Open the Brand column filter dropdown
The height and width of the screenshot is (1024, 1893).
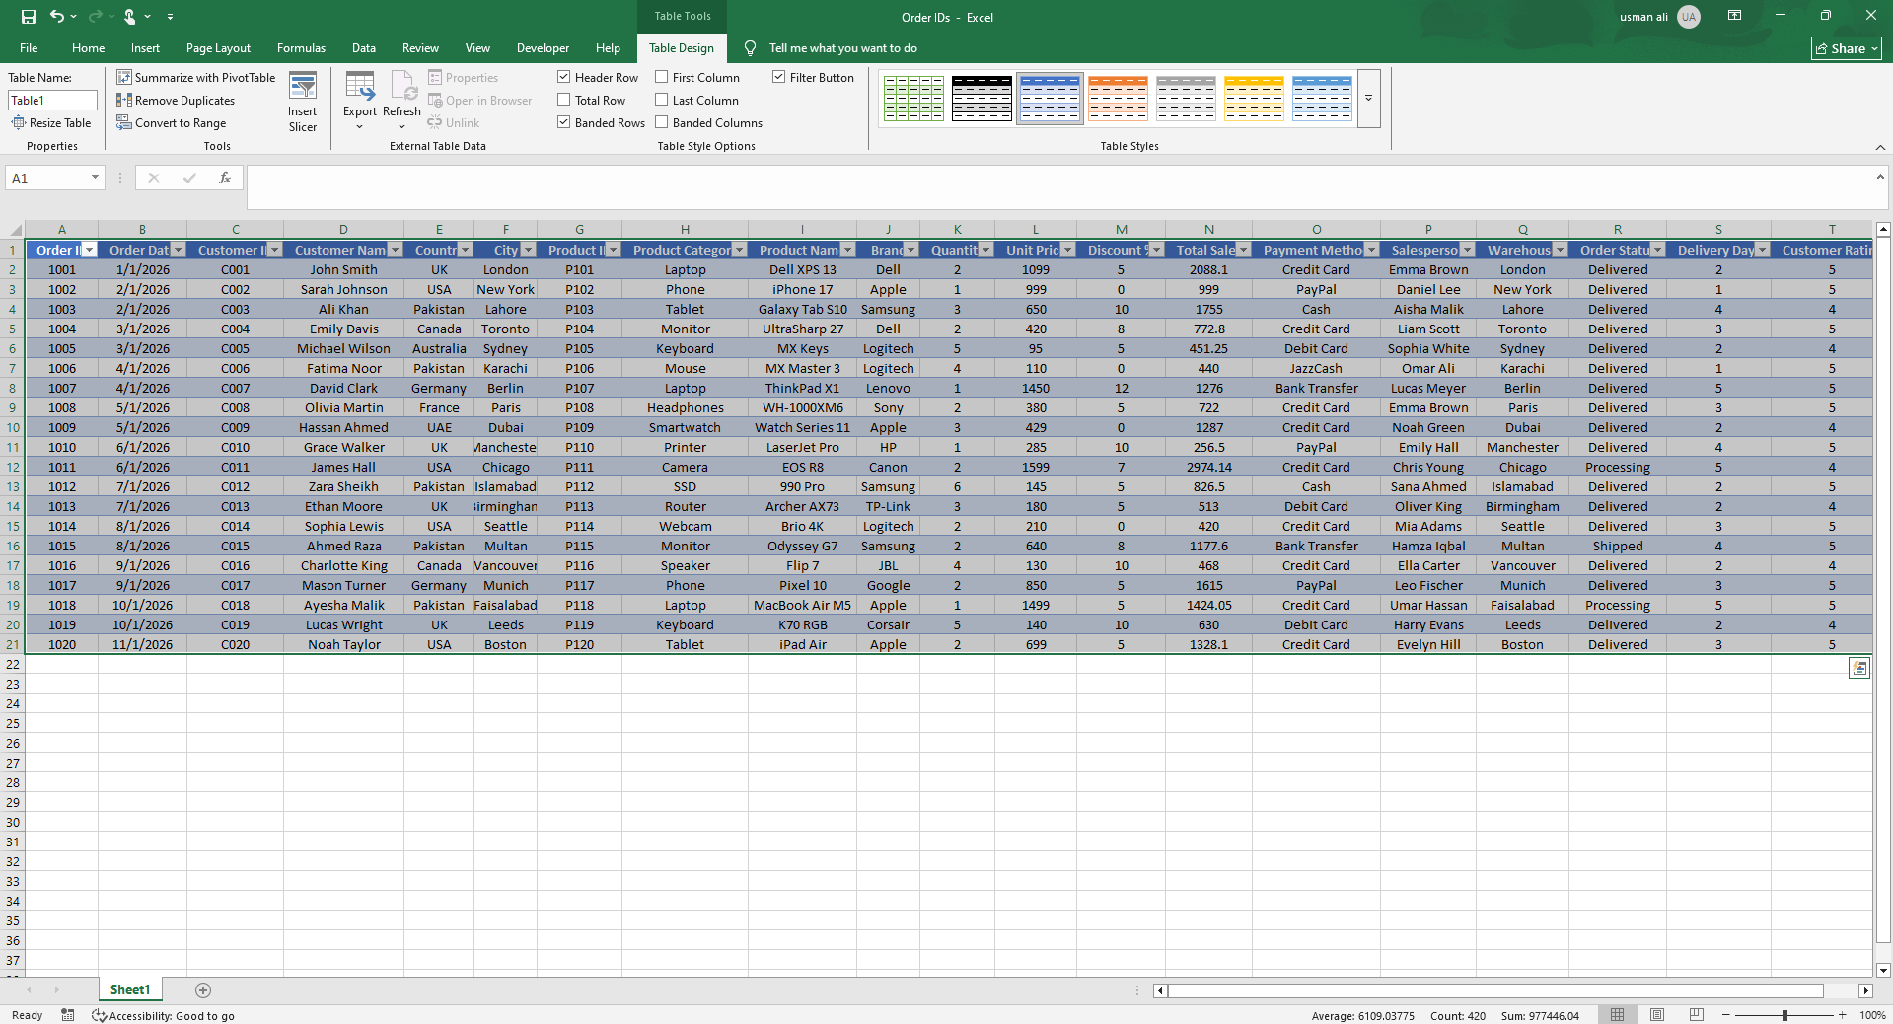coord(910,250)
